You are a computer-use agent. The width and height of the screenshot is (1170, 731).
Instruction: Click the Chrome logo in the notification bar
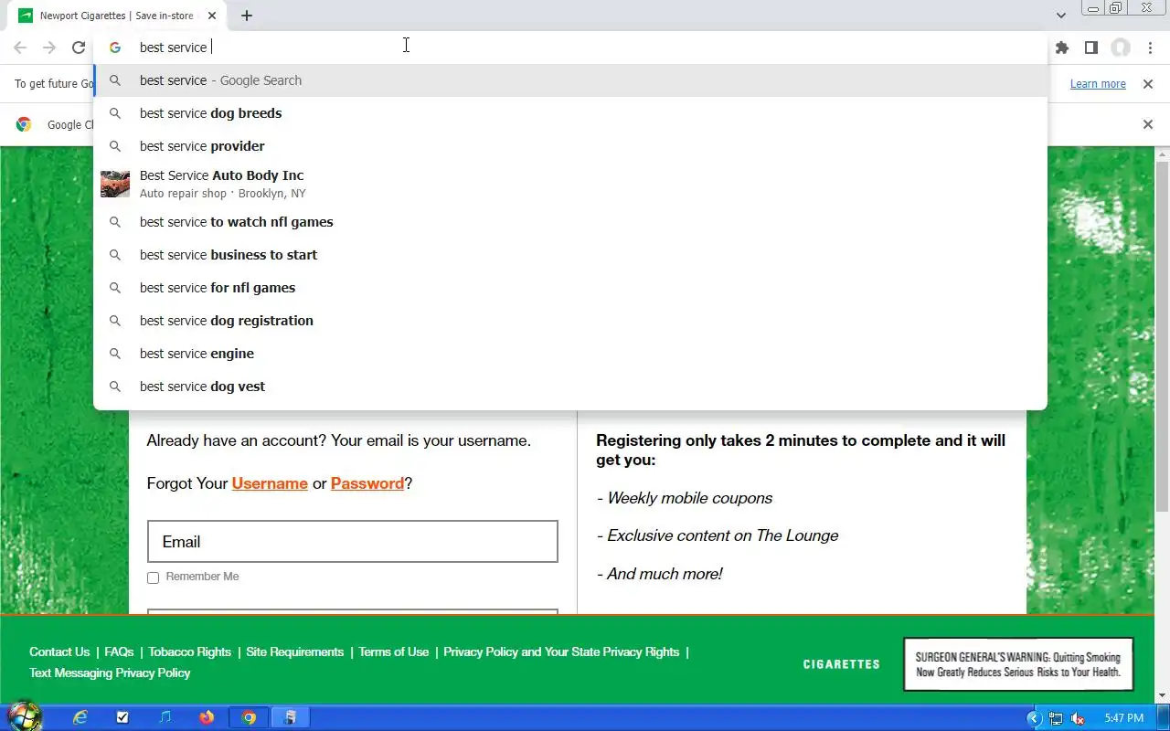pos(24,124)
